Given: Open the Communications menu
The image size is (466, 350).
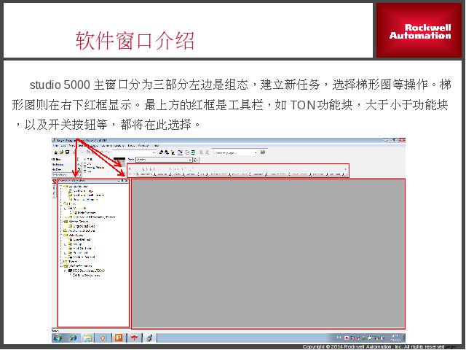Looking at the screenshot, I should point(113,146).
